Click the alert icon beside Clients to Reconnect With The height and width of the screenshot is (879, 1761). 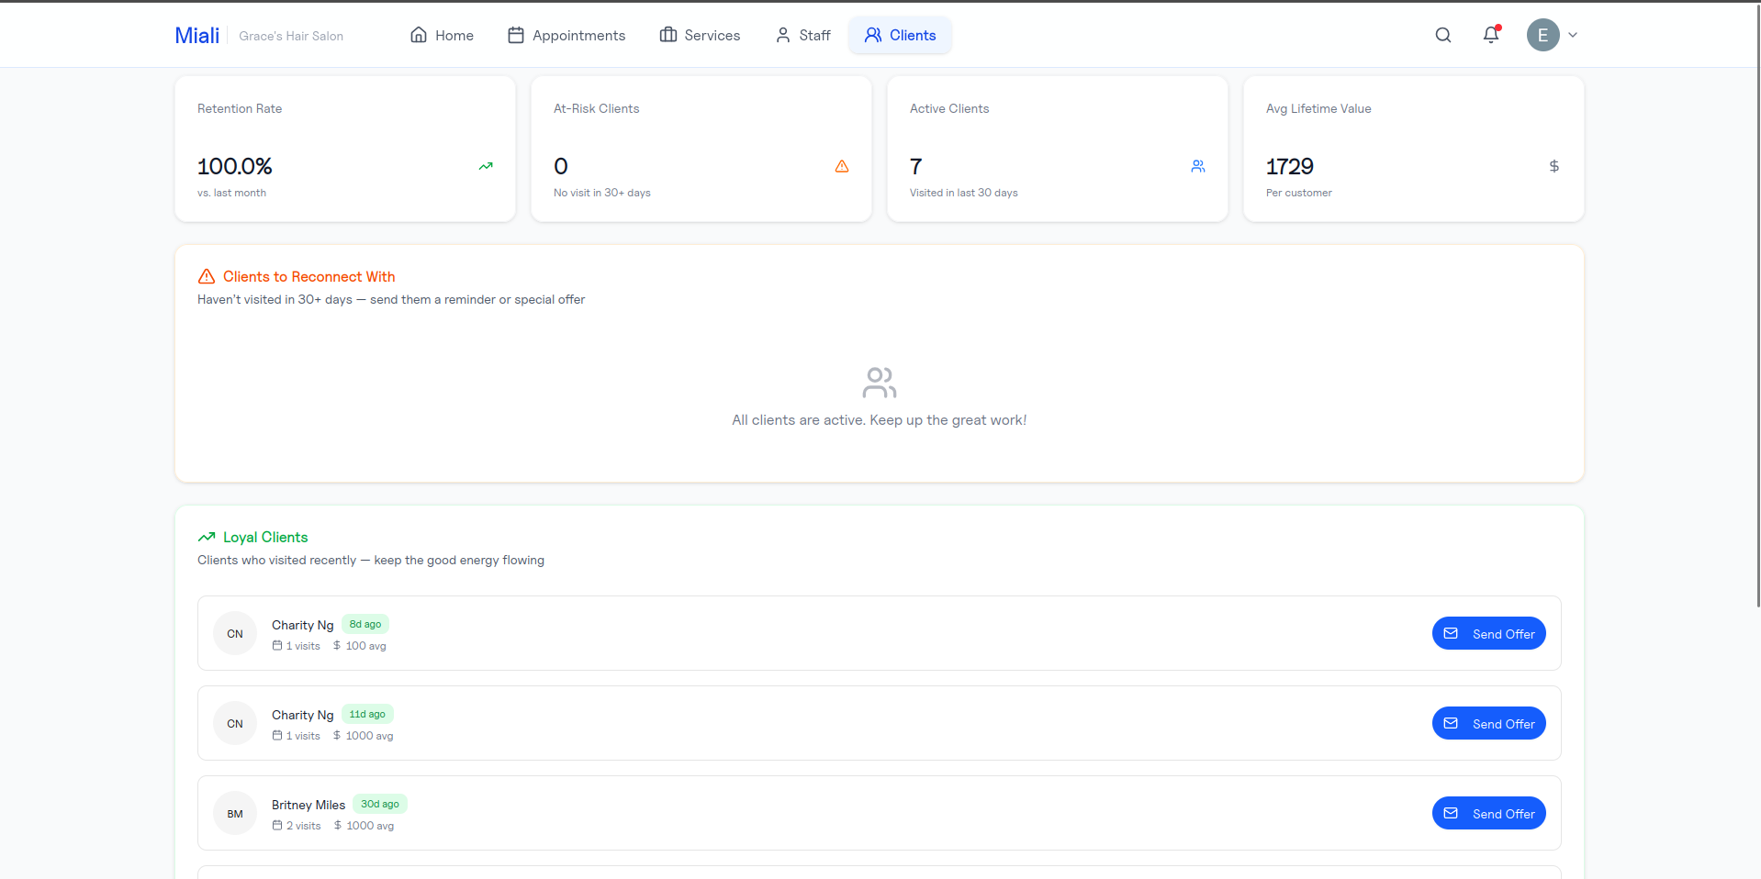(206, 276)
